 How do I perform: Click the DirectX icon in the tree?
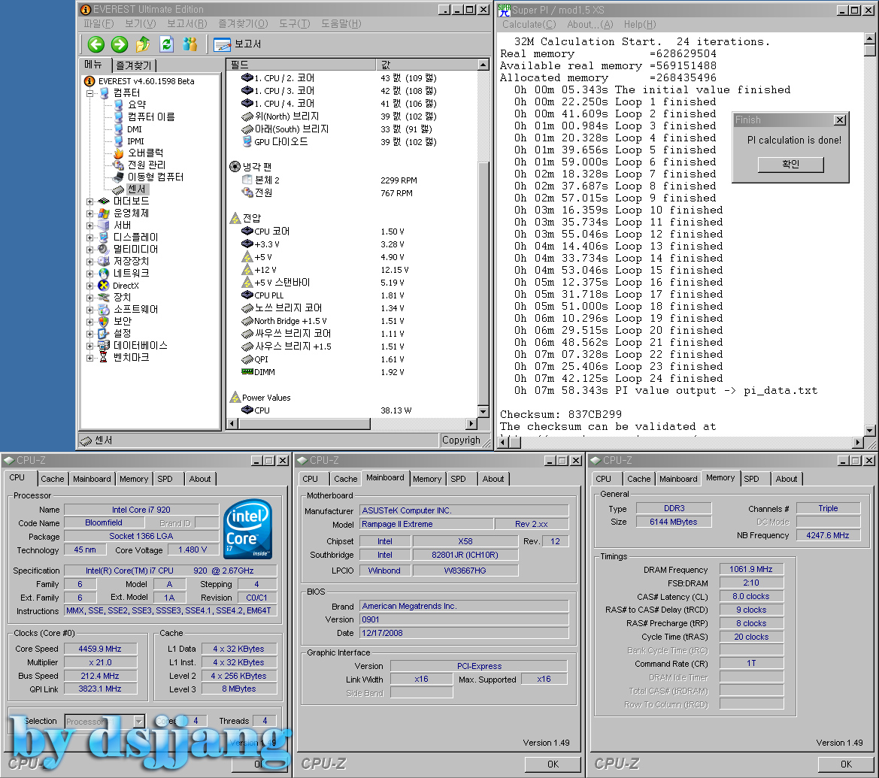pyautogui.click(x=103, y=286)
